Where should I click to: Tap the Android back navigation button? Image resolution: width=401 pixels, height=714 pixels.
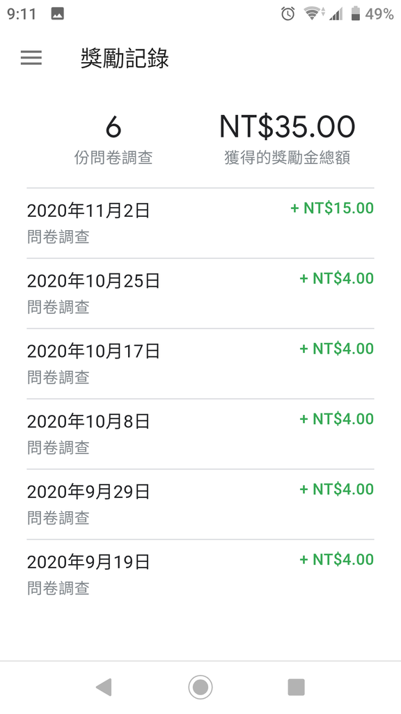[104, 687]
